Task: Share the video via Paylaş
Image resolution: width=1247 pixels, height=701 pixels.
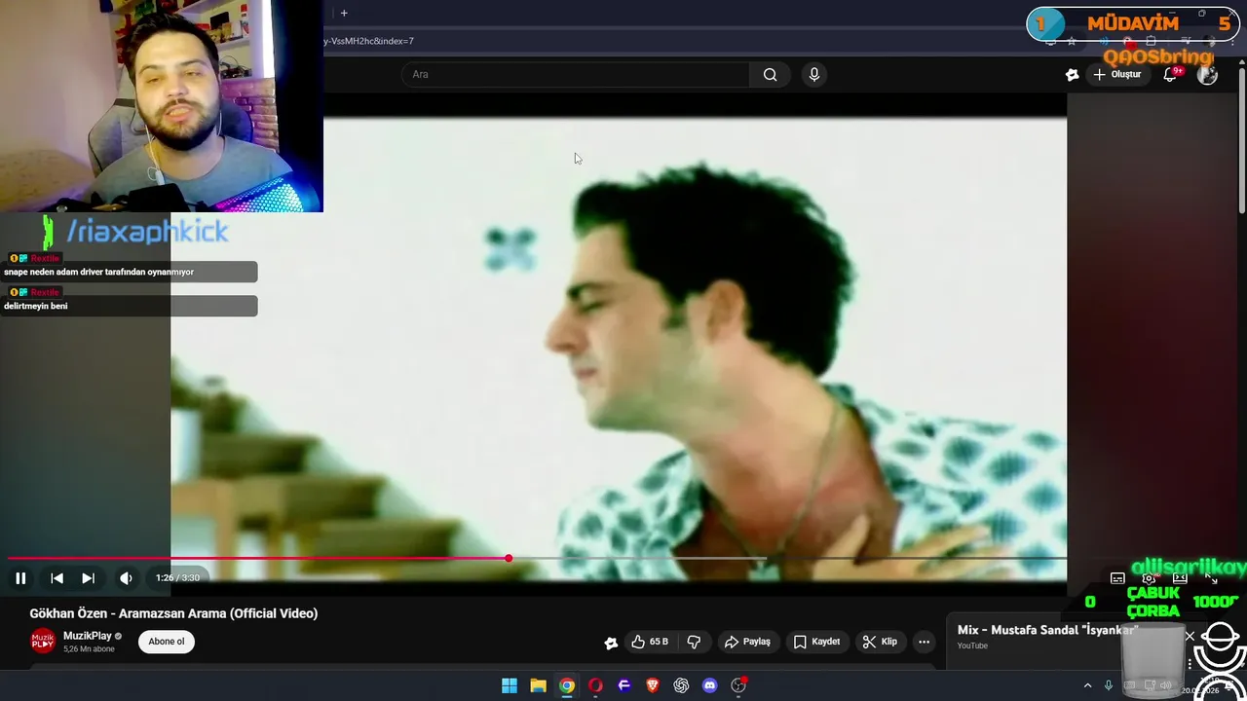Action: click(747, 642)
